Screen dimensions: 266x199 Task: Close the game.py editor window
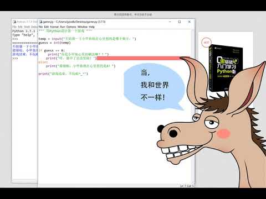189,22
